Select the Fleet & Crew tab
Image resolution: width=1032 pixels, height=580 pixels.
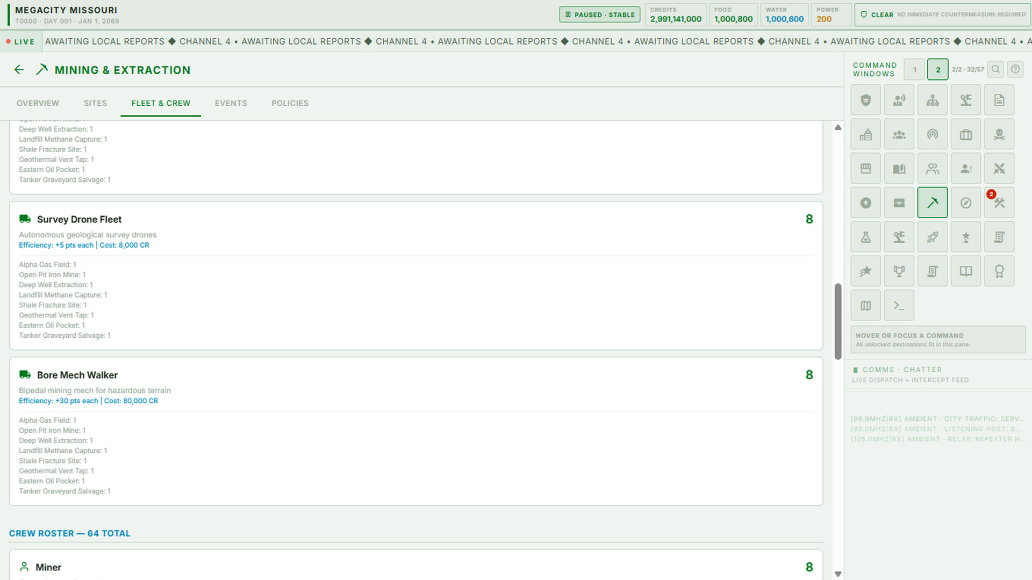tap(161, 103)
